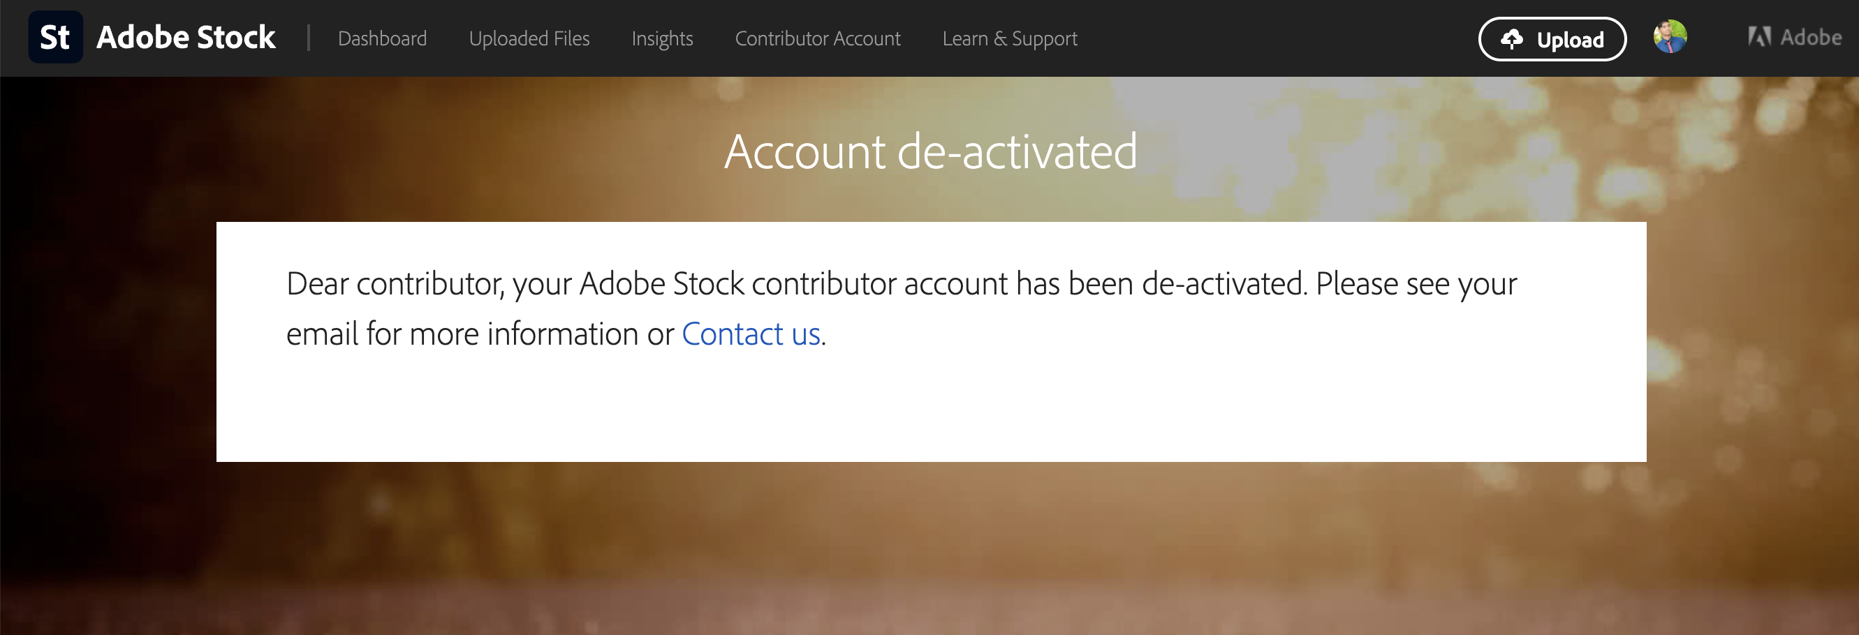Click the Adobe 'A' logo top right

pos(1759,37)
